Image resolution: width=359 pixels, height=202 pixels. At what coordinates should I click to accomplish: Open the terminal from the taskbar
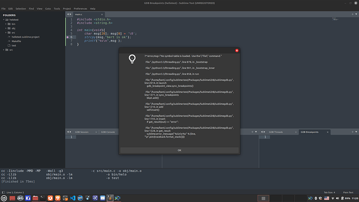tap(43, 198)
